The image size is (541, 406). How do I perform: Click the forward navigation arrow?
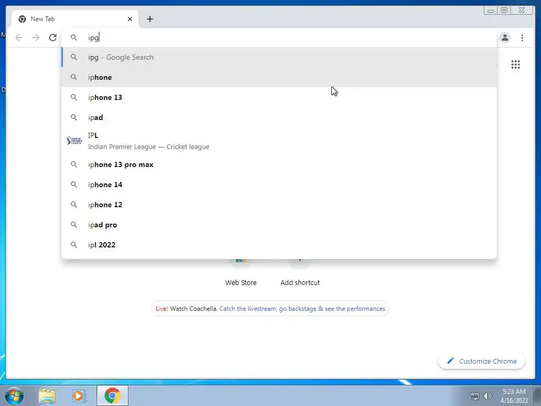36,38
